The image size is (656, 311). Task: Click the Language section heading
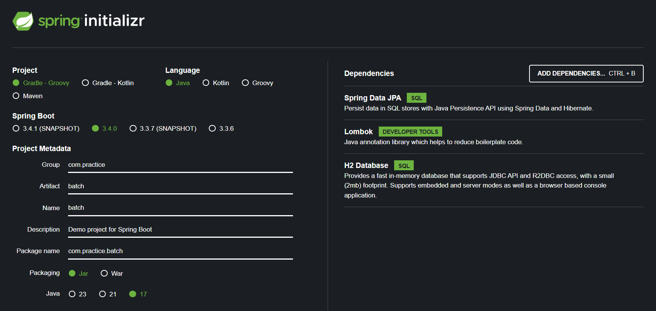point(182,71)
